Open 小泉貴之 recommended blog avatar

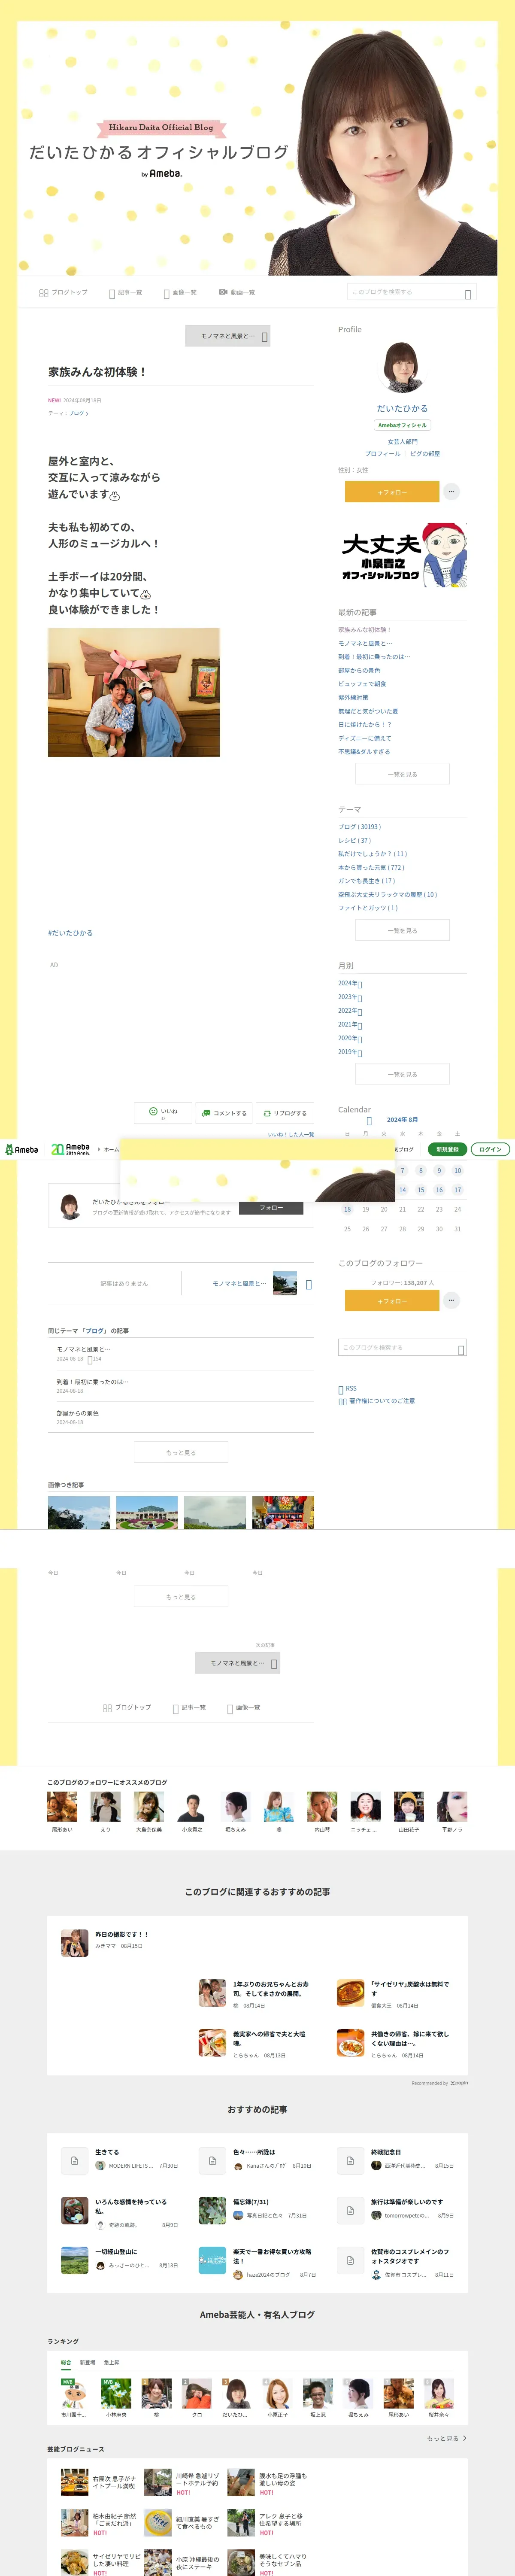[192, 1807]
